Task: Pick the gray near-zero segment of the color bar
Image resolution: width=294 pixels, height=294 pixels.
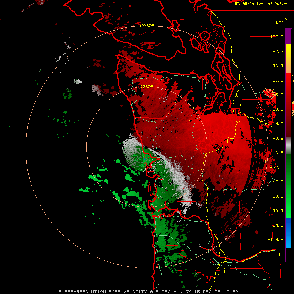Action: coord(288,145)
